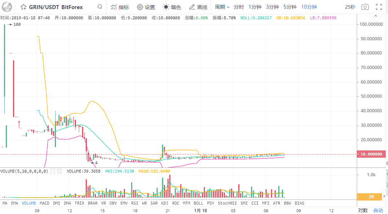
Task: Add the MACD indicator
Action: pyautogui.click(x=45, y=203)
